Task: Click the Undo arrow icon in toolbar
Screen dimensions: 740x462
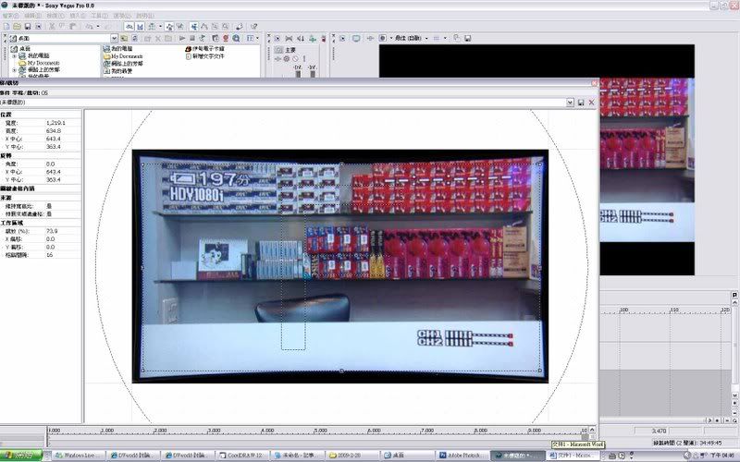Action: 89,27
